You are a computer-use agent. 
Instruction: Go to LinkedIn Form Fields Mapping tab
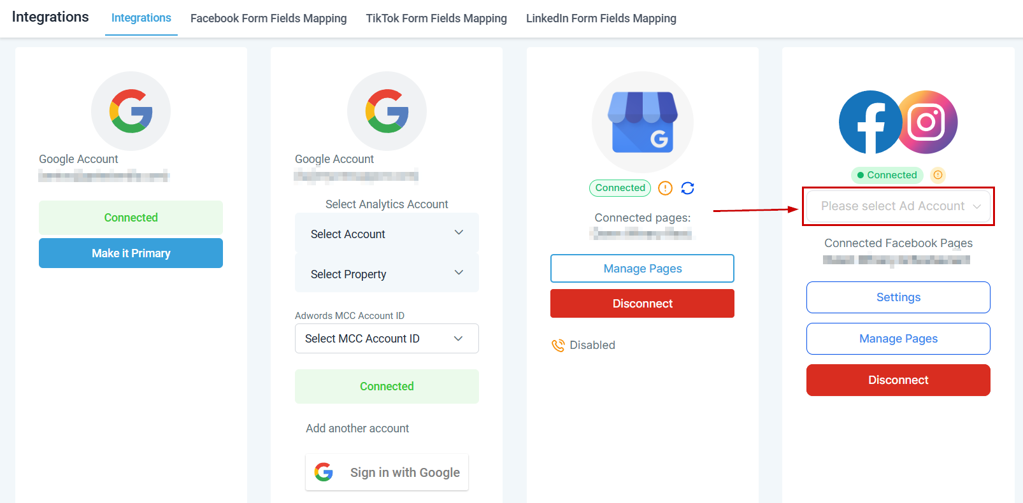601,18
